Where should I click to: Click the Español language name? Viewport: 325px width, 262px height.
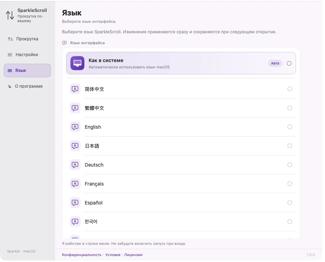94,203
